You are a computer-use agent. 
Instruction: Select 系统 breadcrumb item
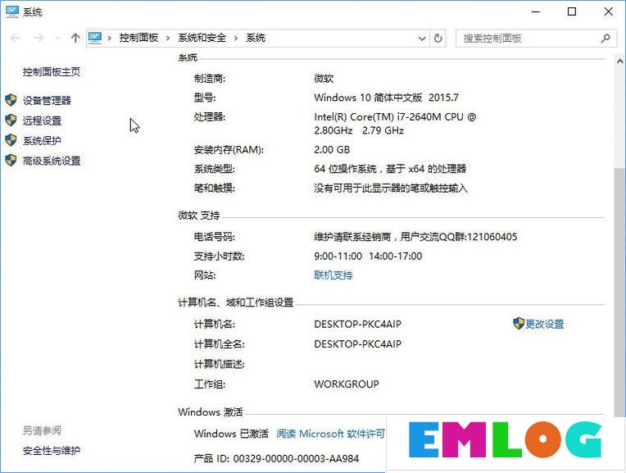[x=256, y=38]
